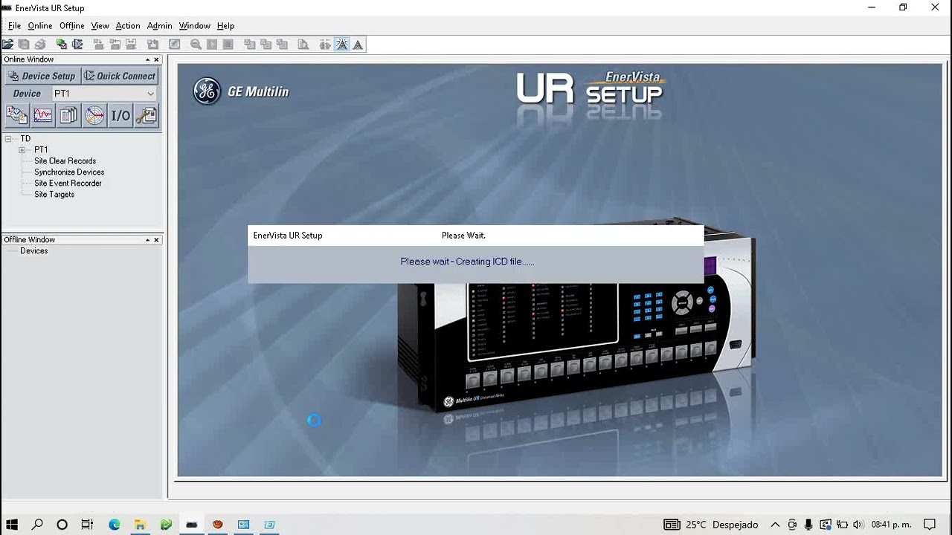Click the Print toolbar icon
This screenshot has height=535, width=952.
pos(40,45)
